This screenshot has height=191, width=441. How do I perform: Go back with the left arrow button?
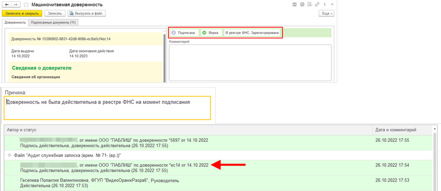7,5
